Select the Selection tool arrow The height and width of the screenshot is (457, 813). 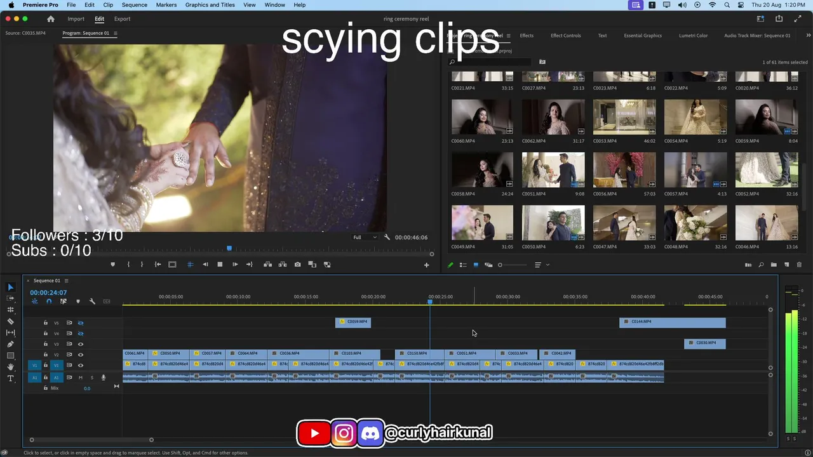click(10, 287)
